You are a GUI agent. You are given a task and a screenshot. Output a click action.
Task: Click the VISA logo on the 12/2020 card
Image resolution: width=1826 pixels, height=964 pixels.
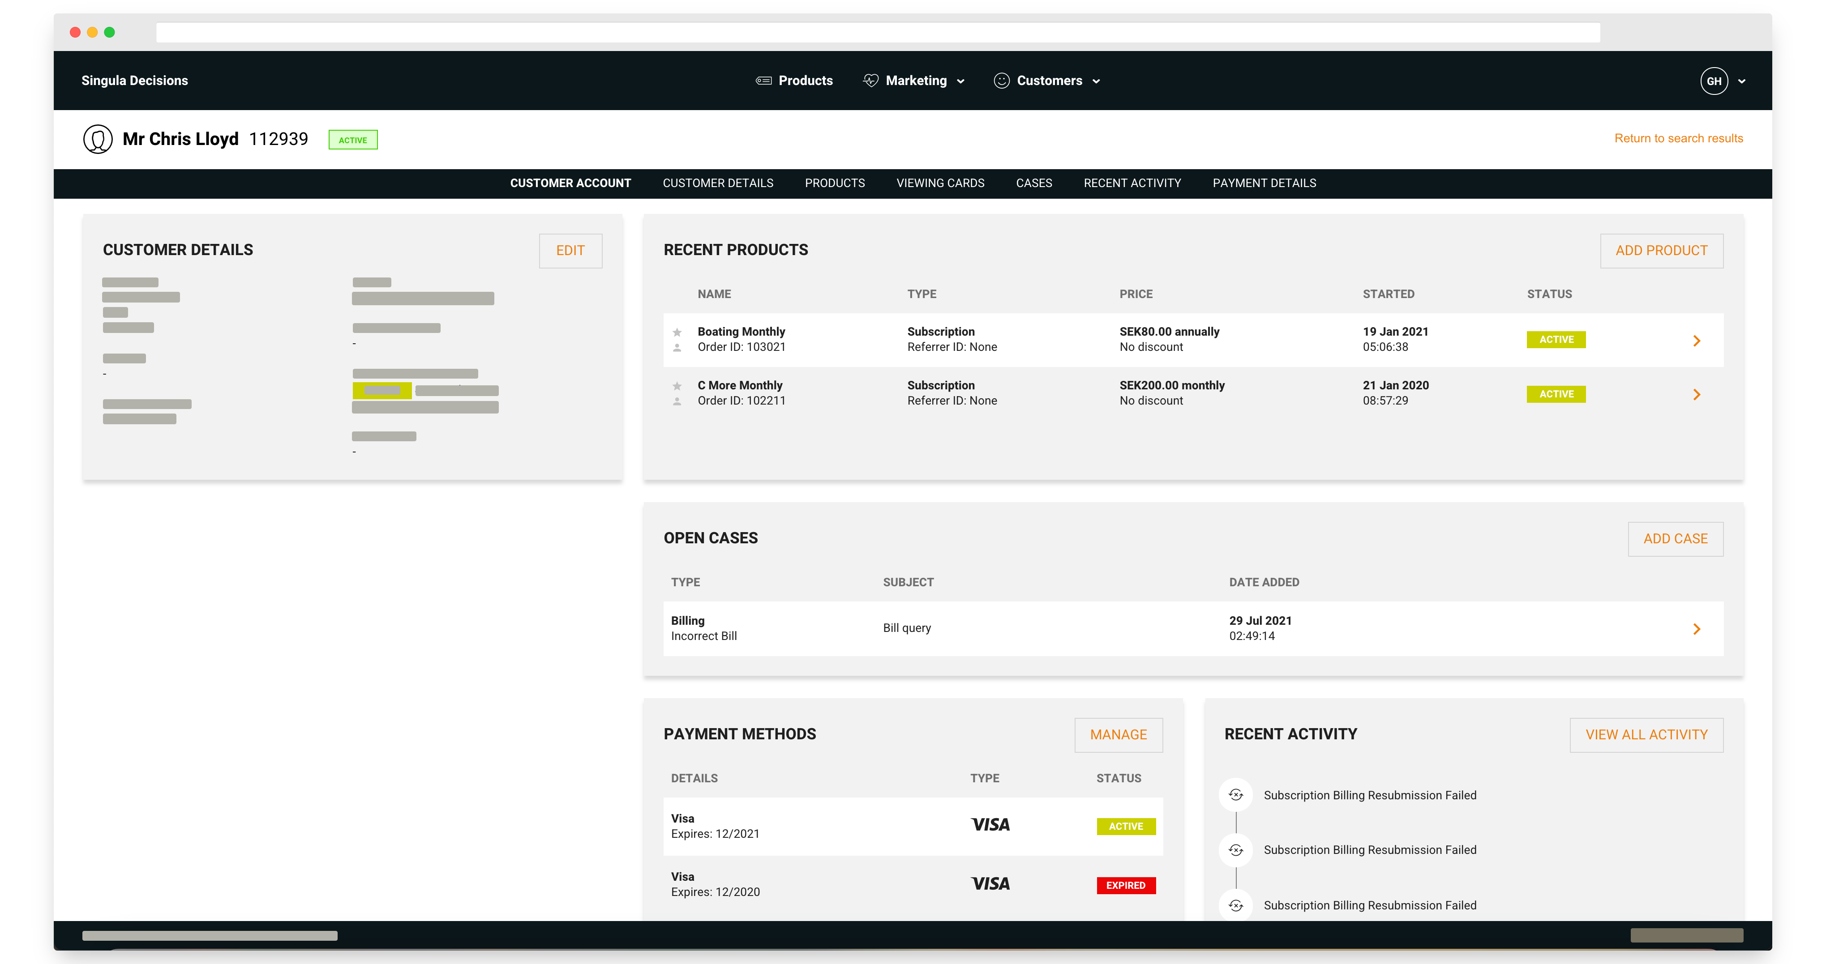click(990, 884)
